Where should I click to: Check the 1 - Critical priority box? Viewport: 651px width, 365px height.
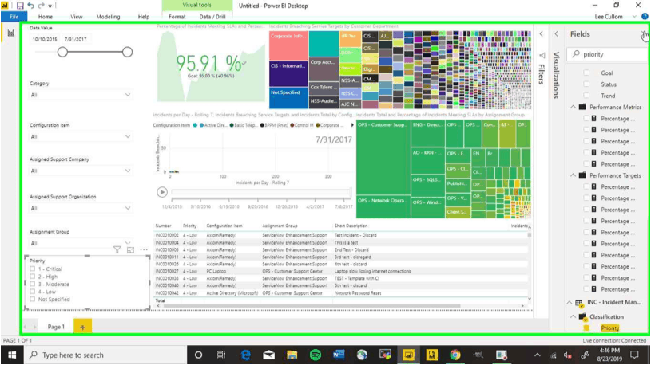click(x=33, y=269)
